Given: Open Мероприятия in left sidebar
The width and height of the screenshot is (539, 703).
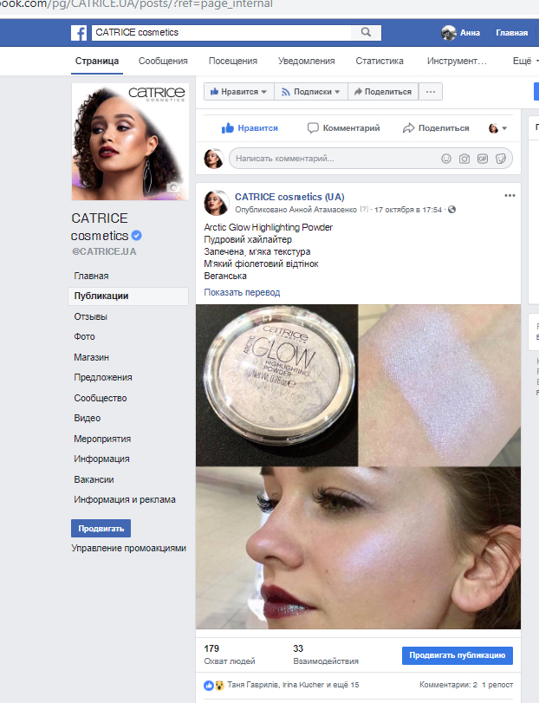Looking at the screenshot, I should (x=102, y=439).
